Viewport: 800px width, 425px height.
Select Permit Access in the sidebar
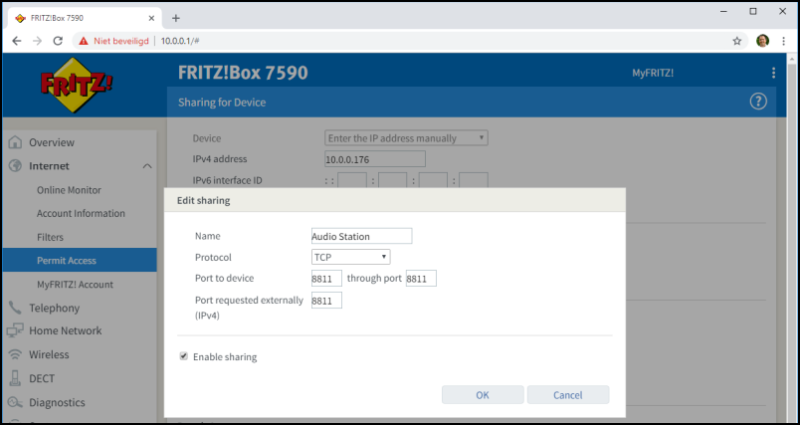(80, 260)
